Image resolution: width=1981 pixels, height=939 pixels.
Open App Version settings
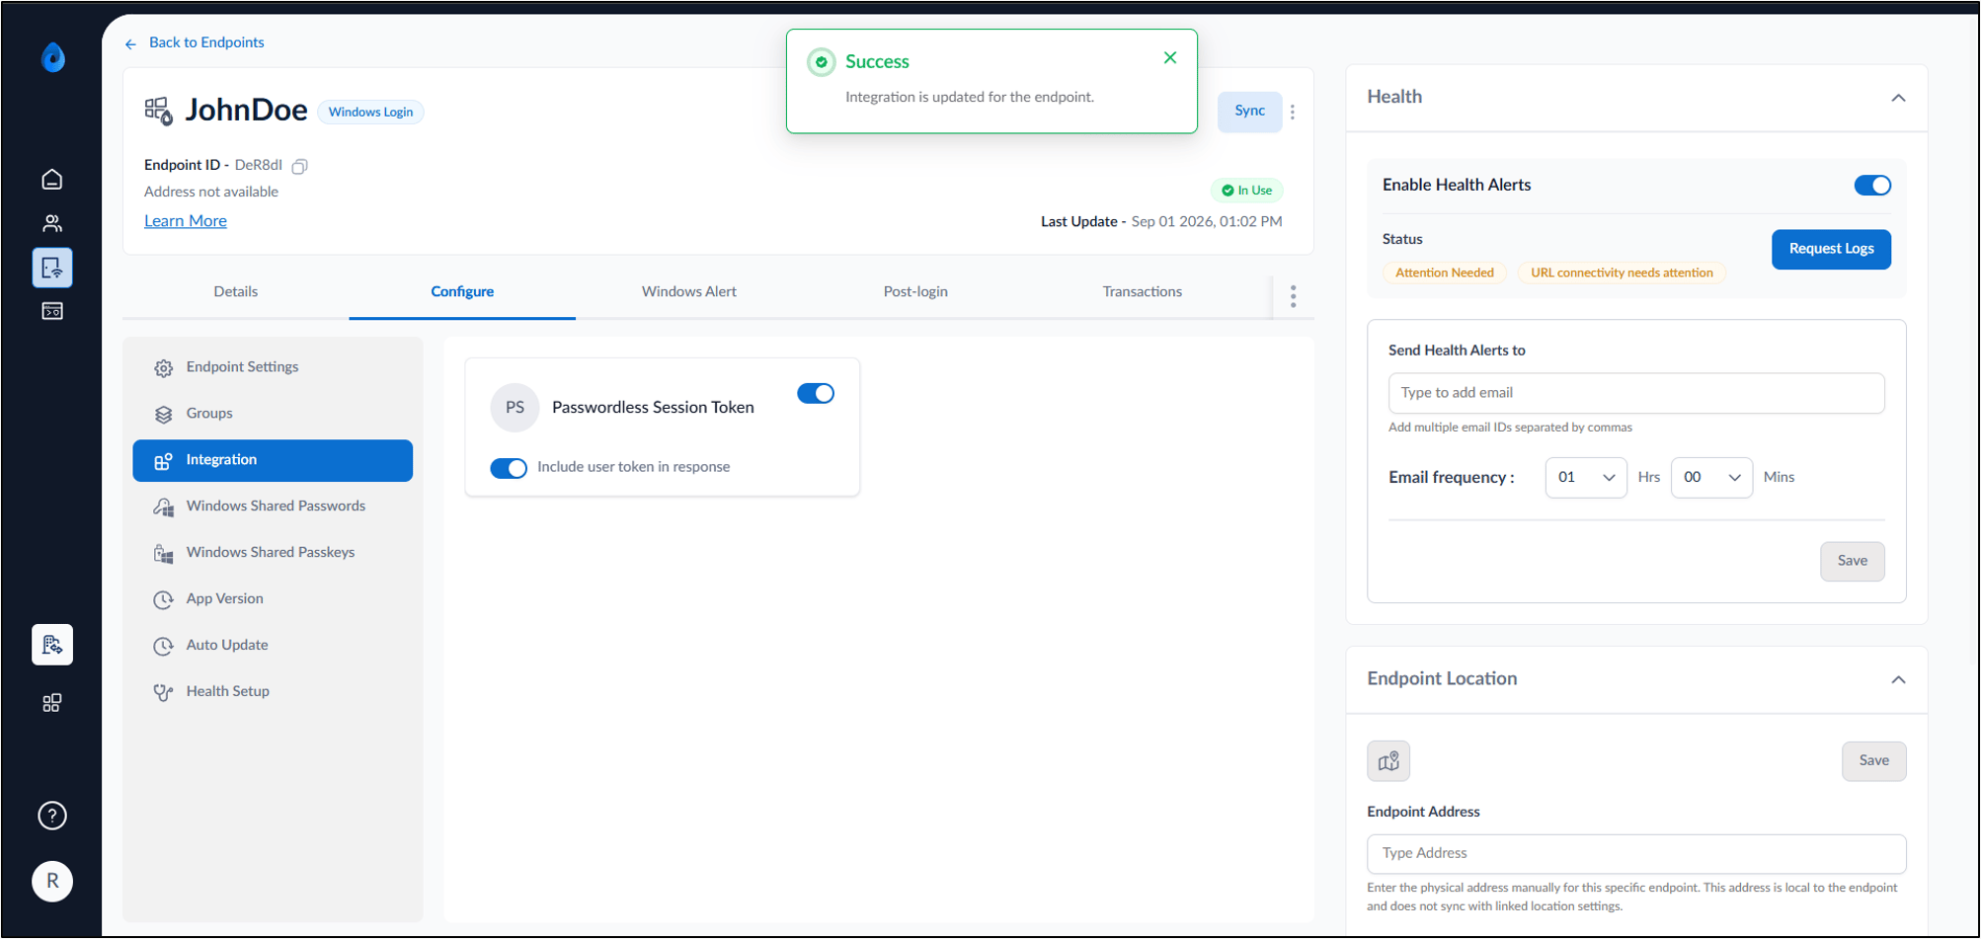[273, 599]
